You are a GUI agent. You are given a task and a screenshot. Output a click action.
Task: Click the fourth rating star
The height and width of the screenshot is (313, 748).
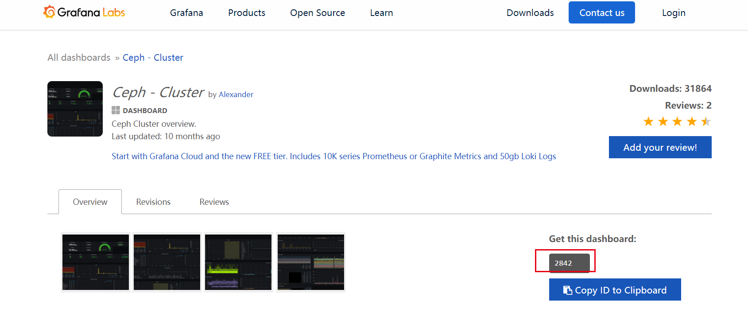tap(692, 121)
